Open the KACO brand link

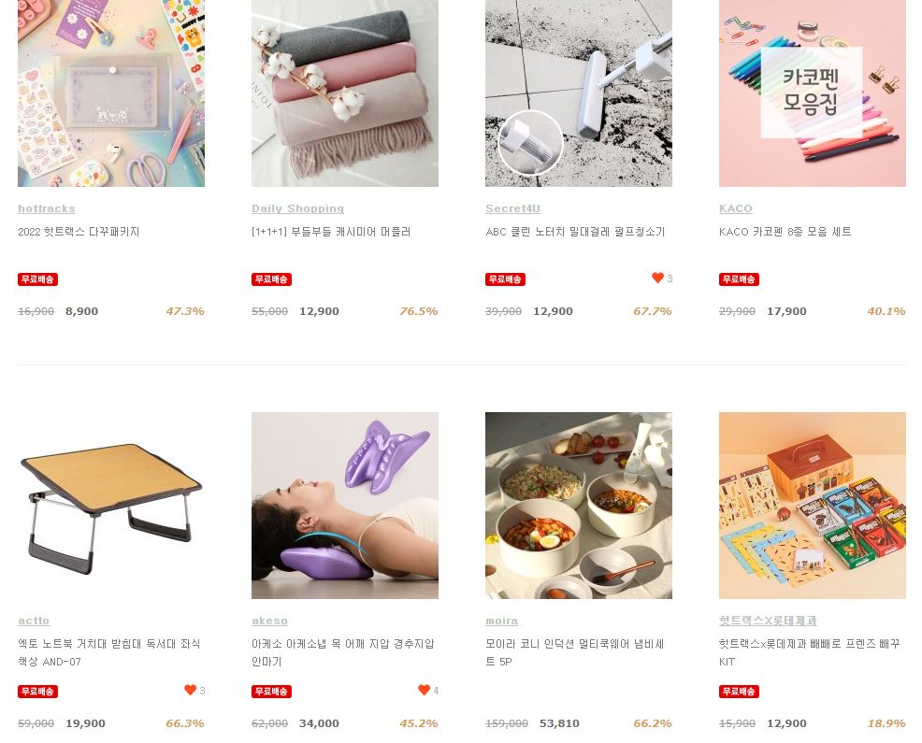click(x=736, y=208)
